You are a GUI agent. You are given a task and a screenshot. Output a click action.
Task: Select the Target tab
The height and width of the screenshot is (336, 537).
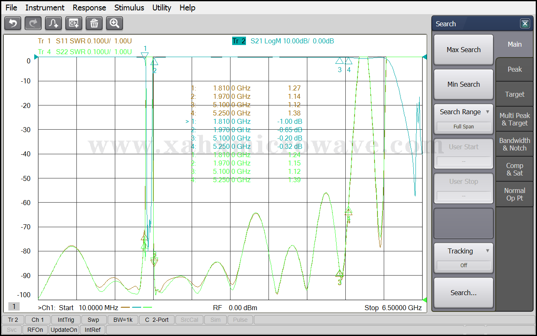pyautogui.click(x=514, y=94)
